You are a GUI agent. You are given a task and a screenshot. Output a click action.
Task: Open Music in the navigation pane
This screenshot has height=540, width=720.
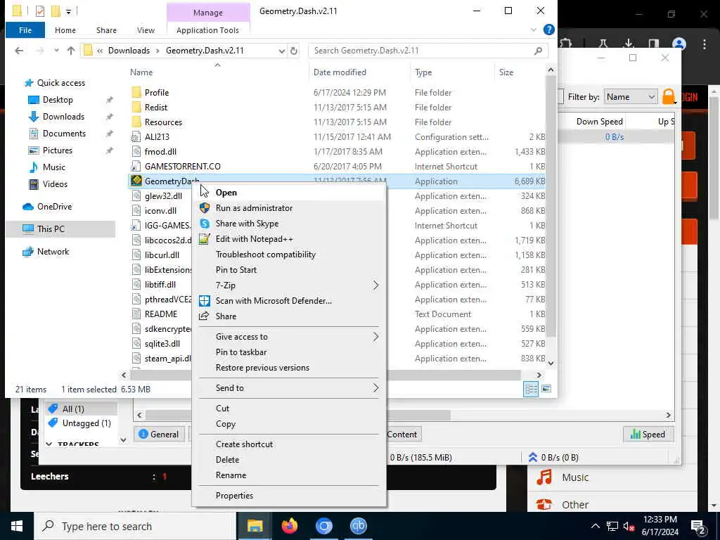pos(53,167)
